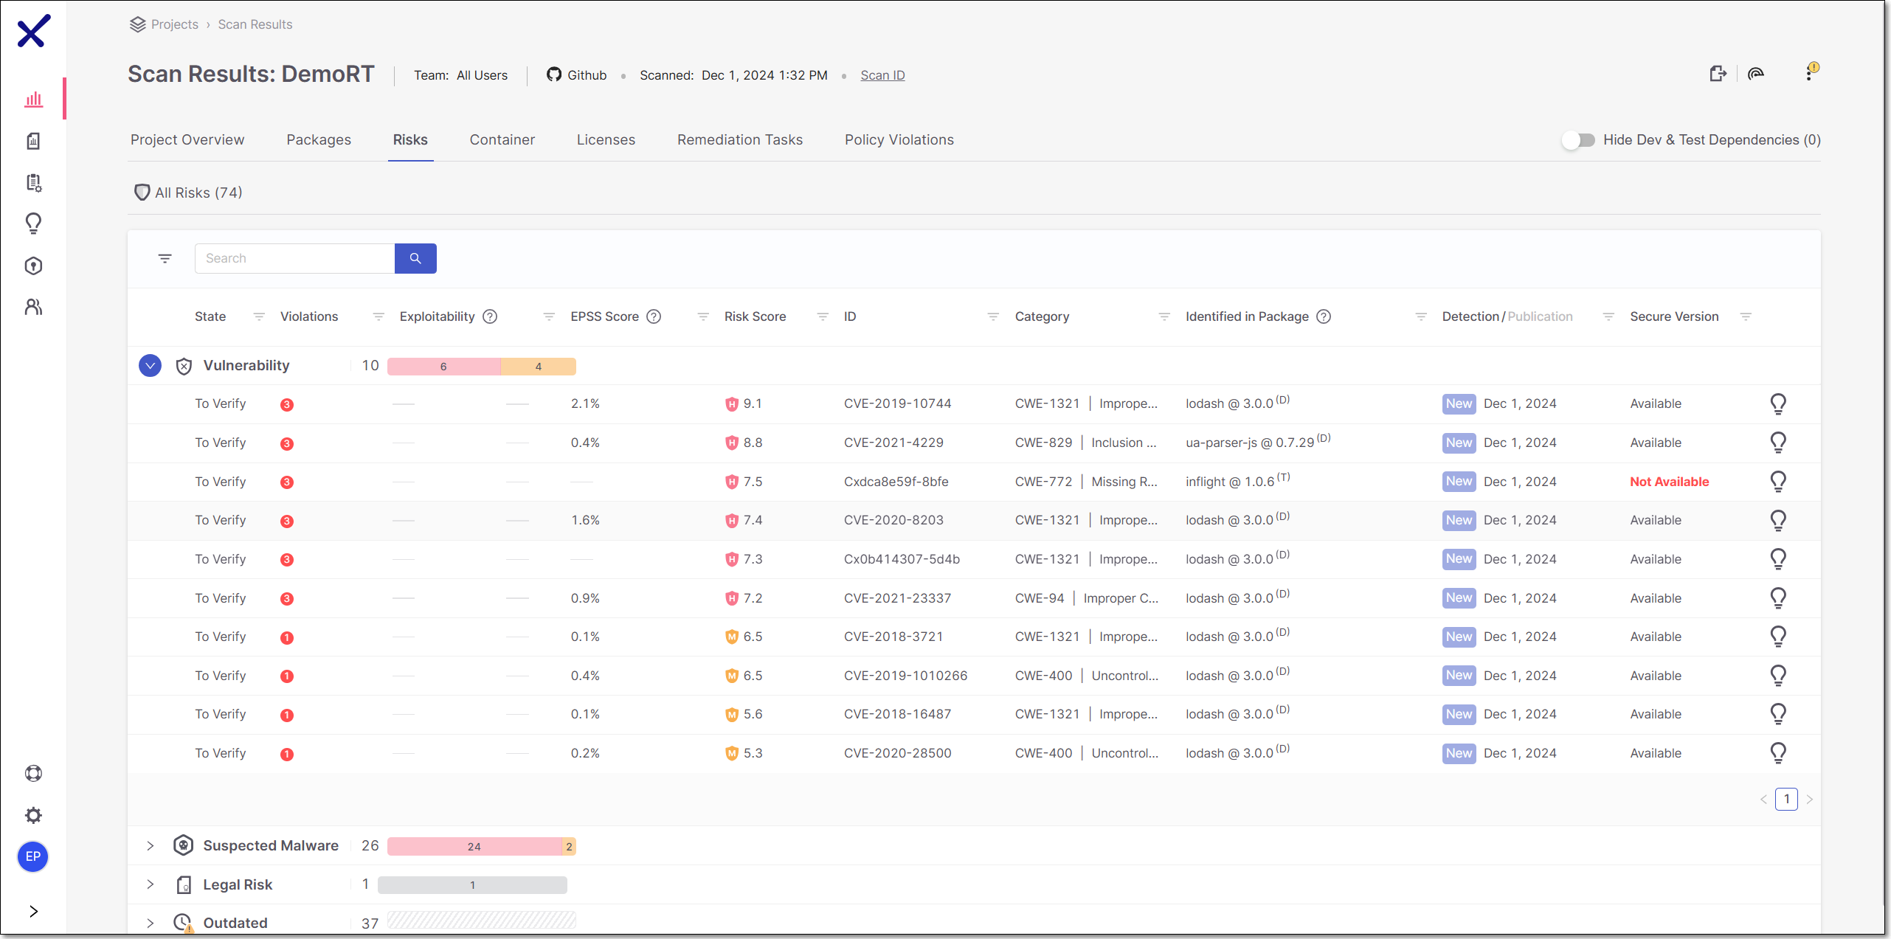This screenshot has height=939, width=1891.
Task: Click into the Search input field
Action: coord(294,258)
